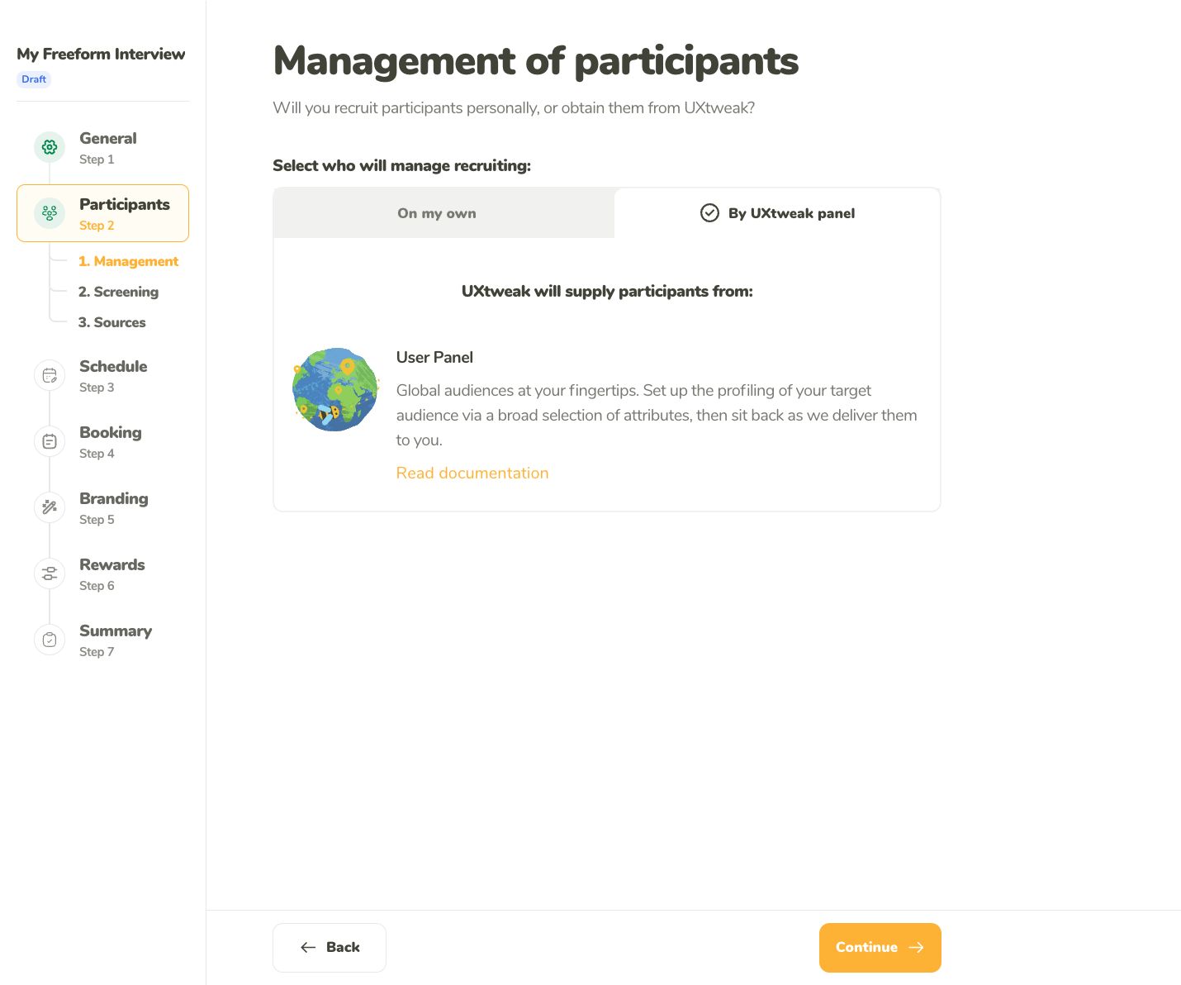
Task: Go to General Step 1
Action: click(x=102, y=147)
